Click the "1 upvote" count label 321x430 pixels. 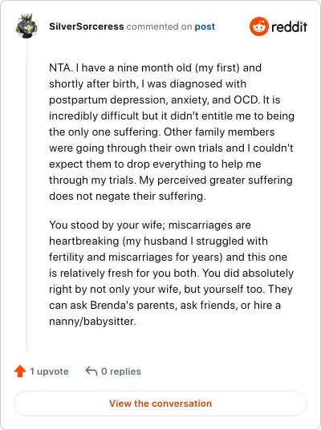[49, 371]
